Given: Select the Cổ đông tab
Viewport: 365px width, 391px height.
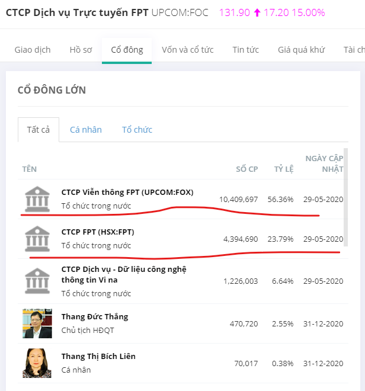Looking at the screenshot, I should point(127,50).
